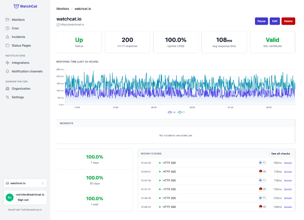Open Organization administration page
The width and height of the screenshot is (304, 220).
pyautogui.click(x=21, y=89)
